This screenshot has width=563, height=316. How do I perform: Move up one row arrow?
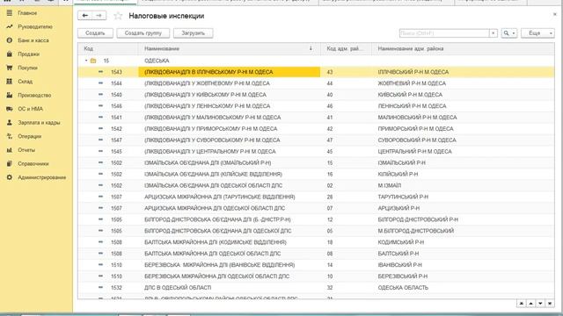click(x=530, y=304)
